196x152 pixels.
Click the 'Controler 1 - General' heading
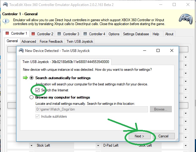click(x=20, y=14)
